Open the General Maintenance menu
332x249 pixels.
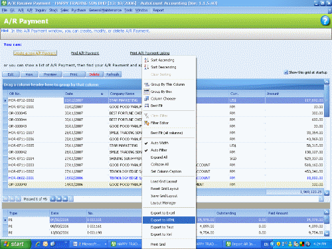click(x=105, y=10)
